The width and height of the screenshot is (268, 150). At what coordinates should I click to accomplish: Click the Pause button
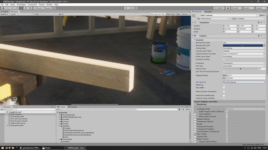(x=131, y=8)
